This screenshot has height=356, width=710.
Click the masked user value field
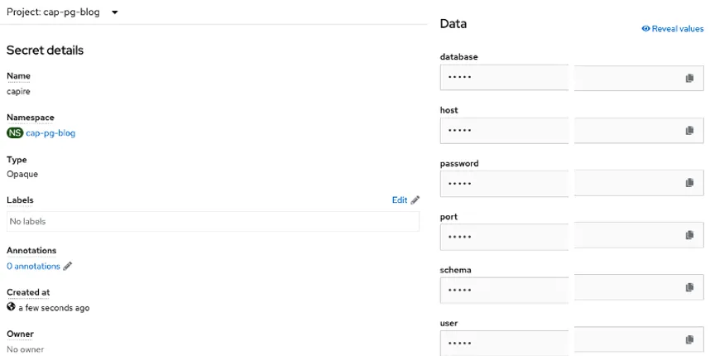tap(505, 340)
